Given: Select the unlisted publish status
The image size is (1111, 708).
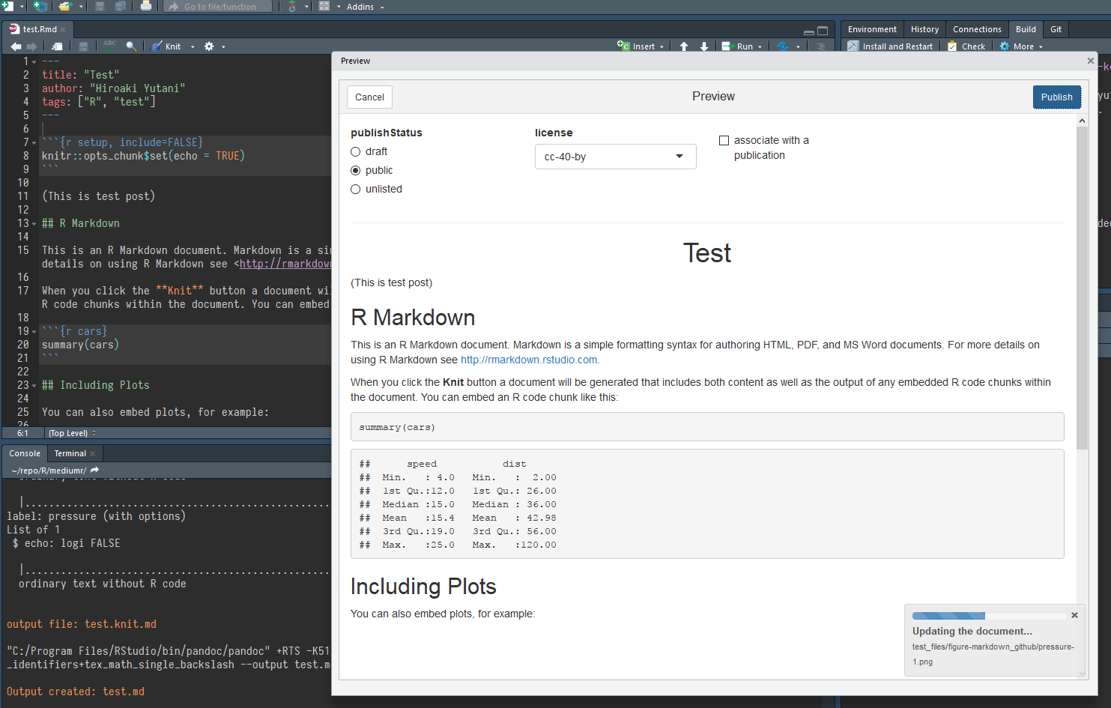Looking at the screenshot, I should point(356,190).
